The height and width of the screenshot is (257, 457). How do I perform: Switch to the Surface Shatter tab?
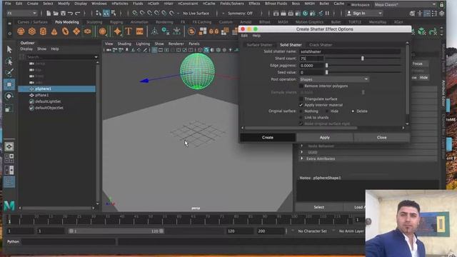pyautogui.click(x=259, y=45)
